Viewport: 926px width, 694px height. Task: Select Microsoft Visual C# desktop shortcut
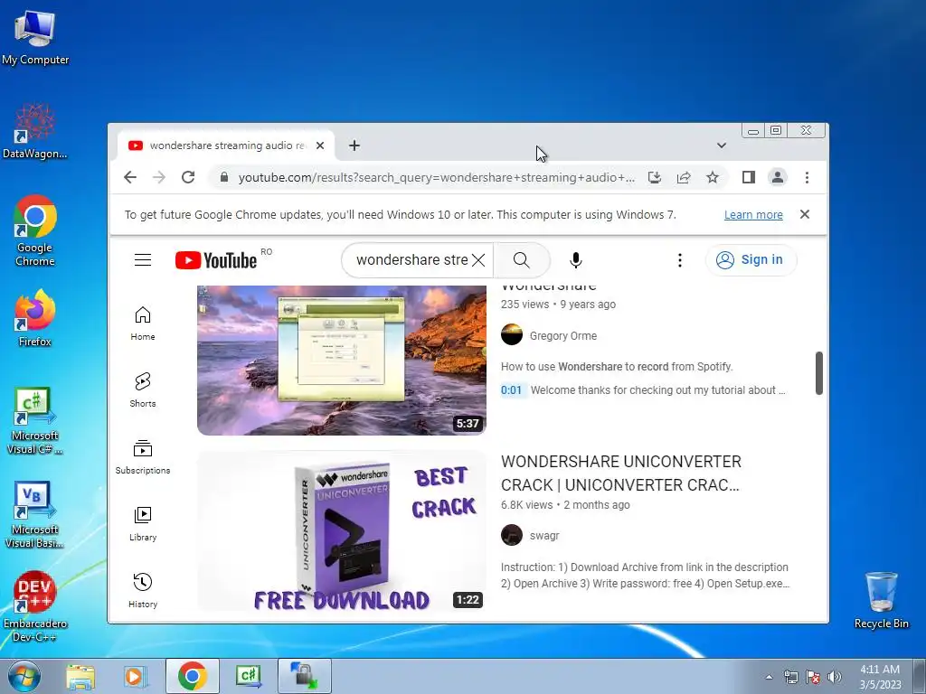tap(35, 421)
